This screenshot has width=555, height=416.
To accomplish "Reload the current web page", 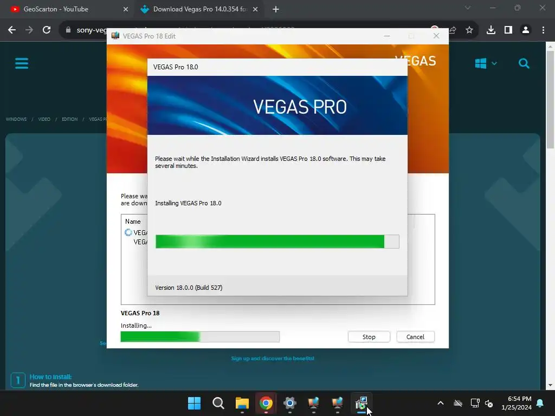I will [x=47, y=30].
